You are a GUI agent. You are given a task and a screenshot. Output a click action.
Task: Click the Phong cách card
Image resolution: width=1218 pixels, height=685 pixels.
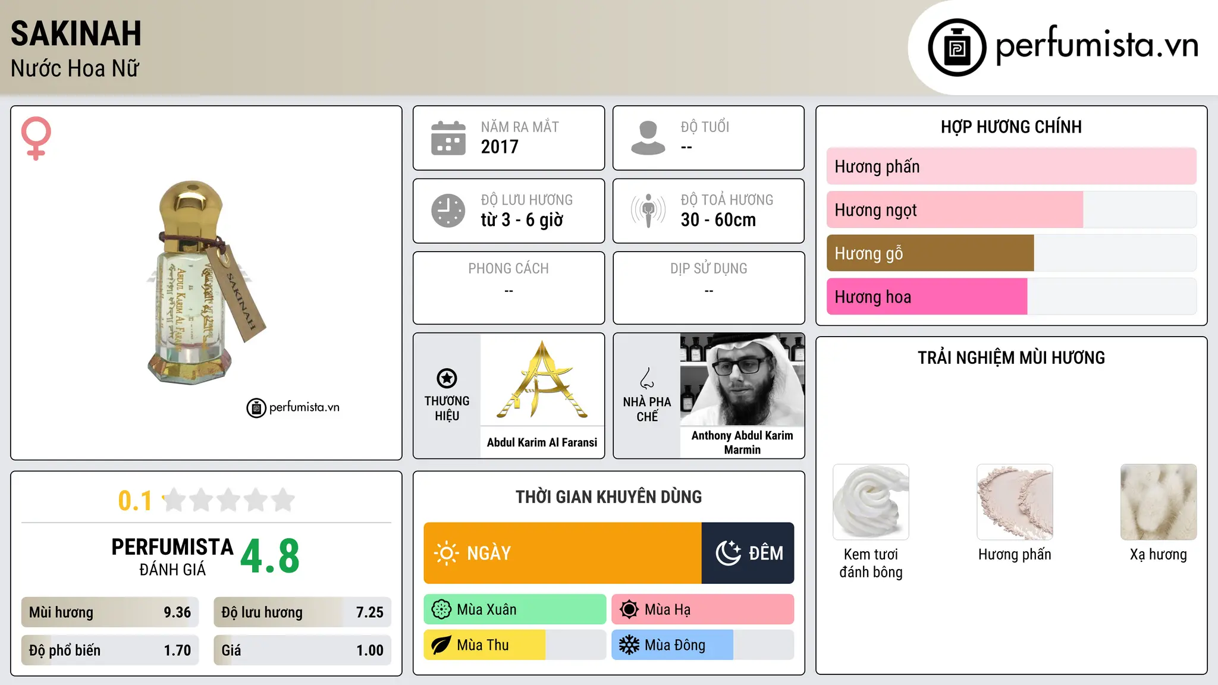[x=508, y=288]
